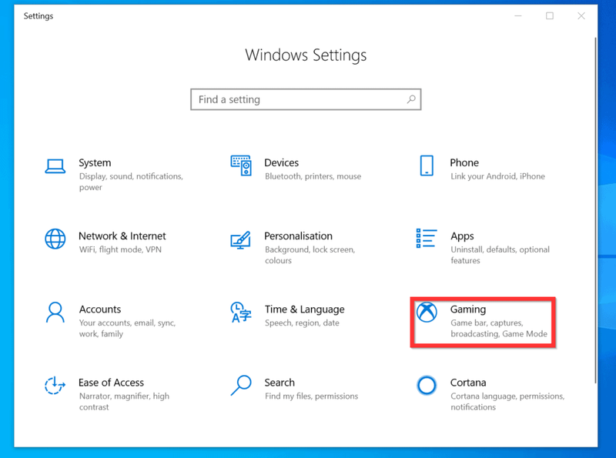Click the magnifier in Find a setting box
The width and height of the screenshot is (616, 458).
411,99
